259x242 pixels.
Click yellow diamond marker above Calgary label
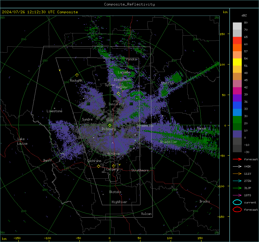coord(114,166)
